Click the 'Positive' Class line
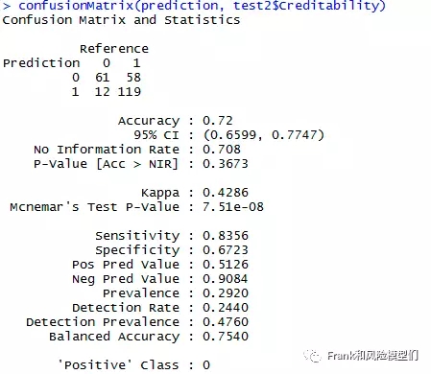431x374 pixels. [x=133, y=365]
